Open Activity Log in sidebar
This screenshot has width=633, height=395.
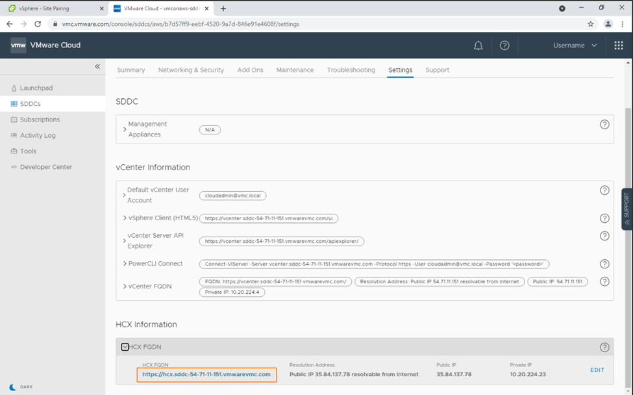tap(38, 135)
